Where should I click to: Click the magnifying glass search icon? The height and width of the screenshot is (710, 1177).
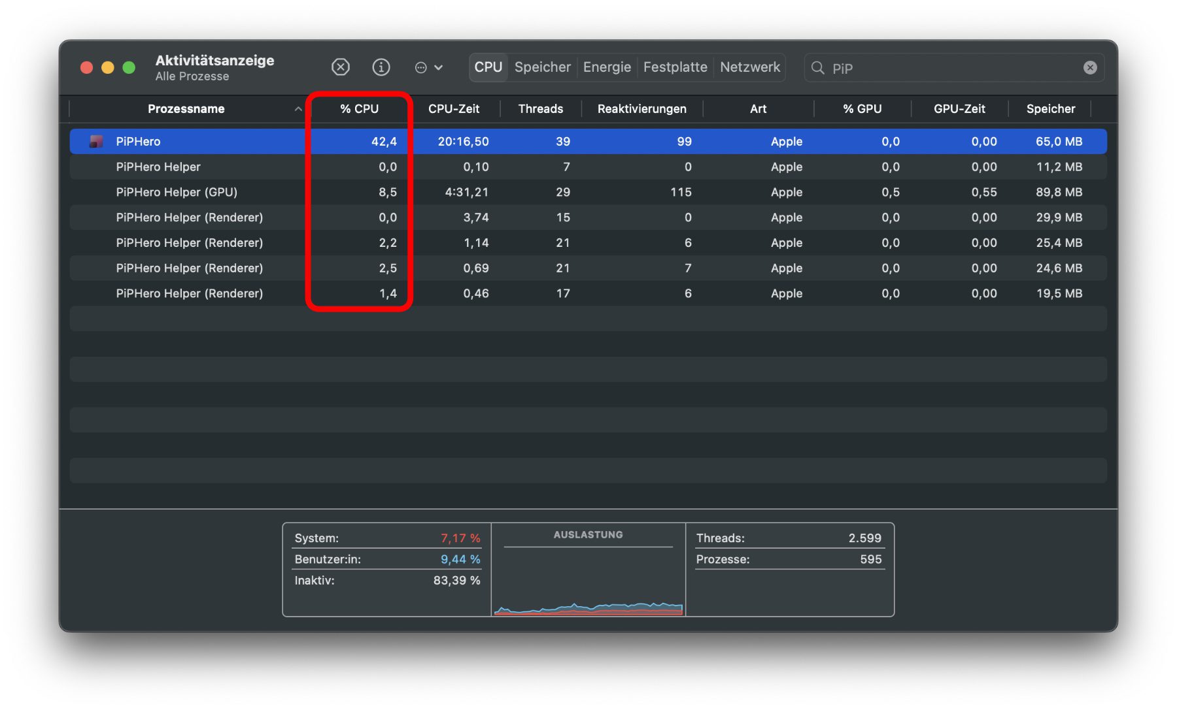[817, 68]
